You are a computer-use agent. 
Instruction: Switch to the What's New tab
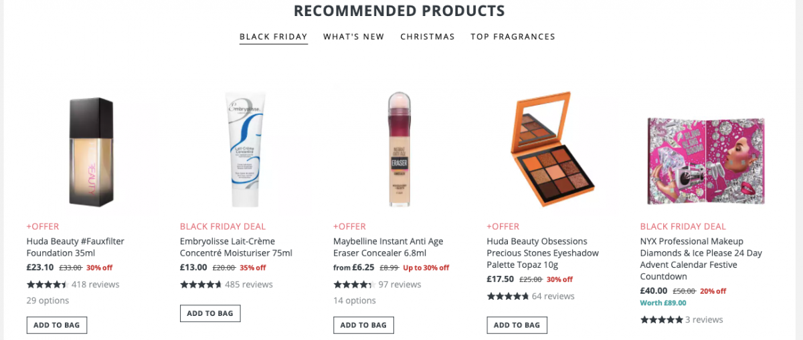click(x=354, y=37)
